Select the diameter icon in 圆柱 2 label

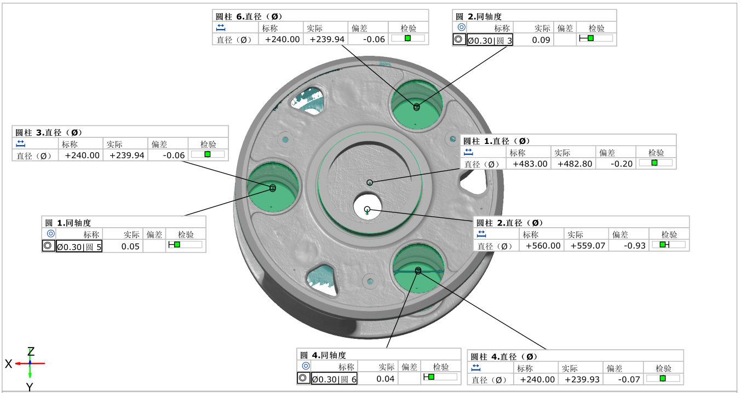(x=481, y=234)
